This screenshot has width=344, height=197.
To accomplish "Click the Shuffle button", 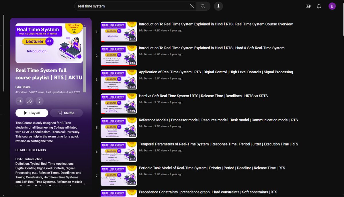I will (x=66, y=113).
